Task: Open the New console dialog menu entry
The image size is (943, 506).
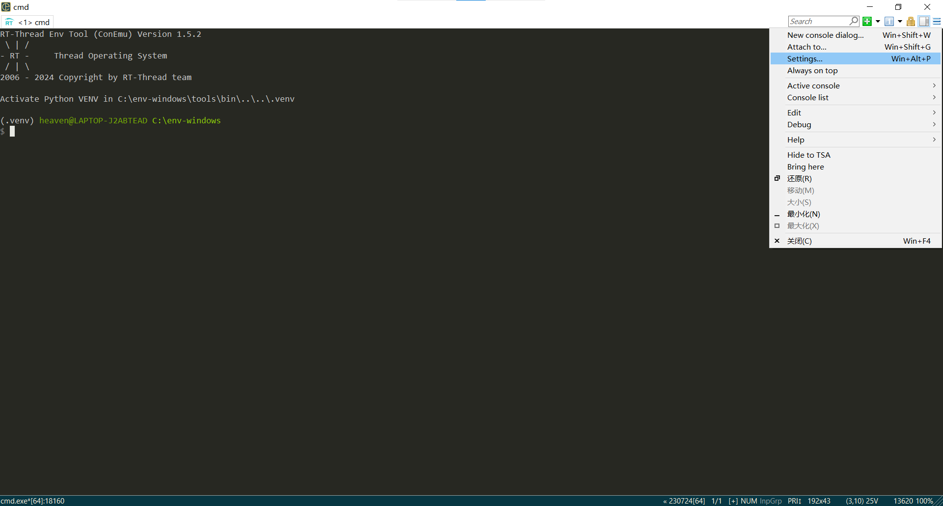Action: (825, 34)
